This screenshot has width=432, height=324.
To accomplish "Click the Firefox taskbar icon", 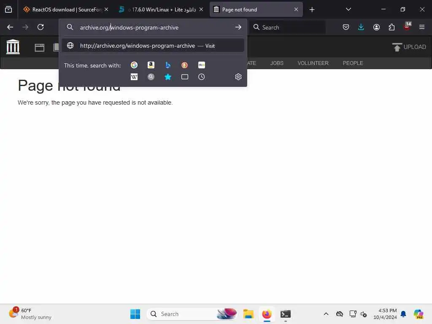I will [x=267, y=314].
